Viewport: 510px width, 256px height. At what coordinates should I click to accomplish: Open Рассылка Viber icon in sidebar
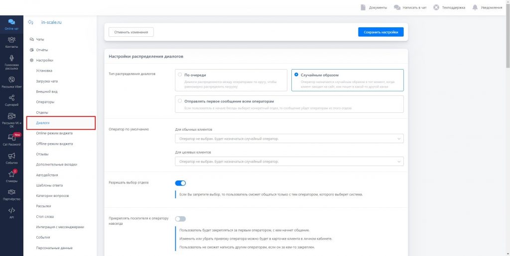coord(11,80)
